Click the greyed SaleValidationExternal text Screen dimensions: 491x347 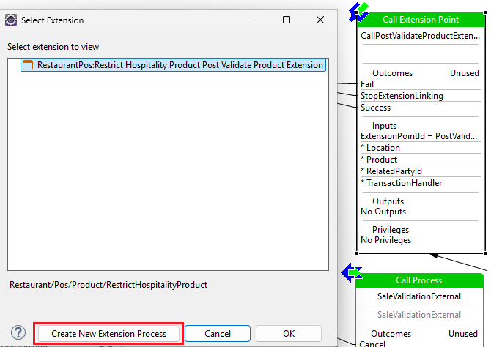coord(419,315)
